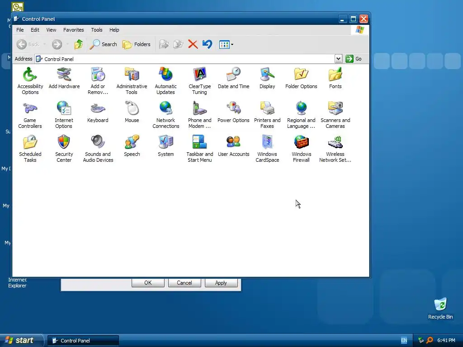
Task: Open Keyboard settings icon
Action: [x=98, y=112]
